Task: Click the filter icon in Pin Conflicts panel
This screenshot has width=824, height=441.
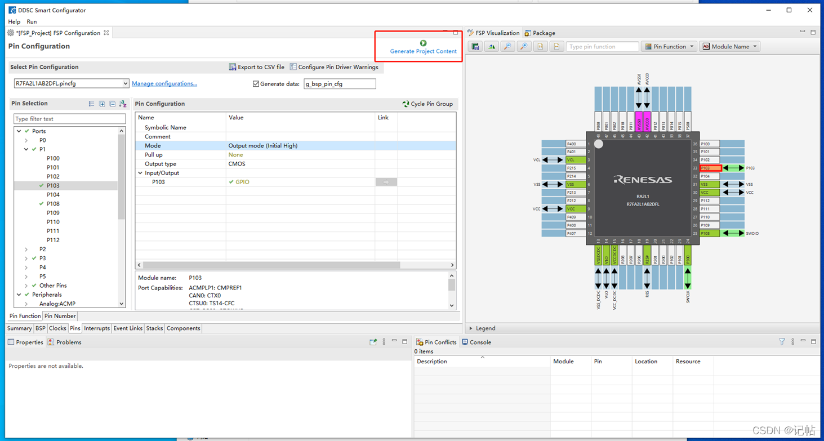Action: [782, 342]
